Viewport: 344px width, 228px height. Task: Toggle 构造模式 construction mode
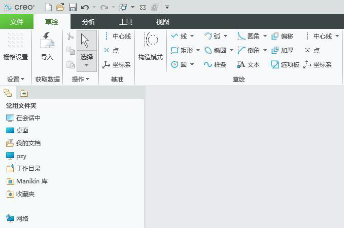[151, 47]
